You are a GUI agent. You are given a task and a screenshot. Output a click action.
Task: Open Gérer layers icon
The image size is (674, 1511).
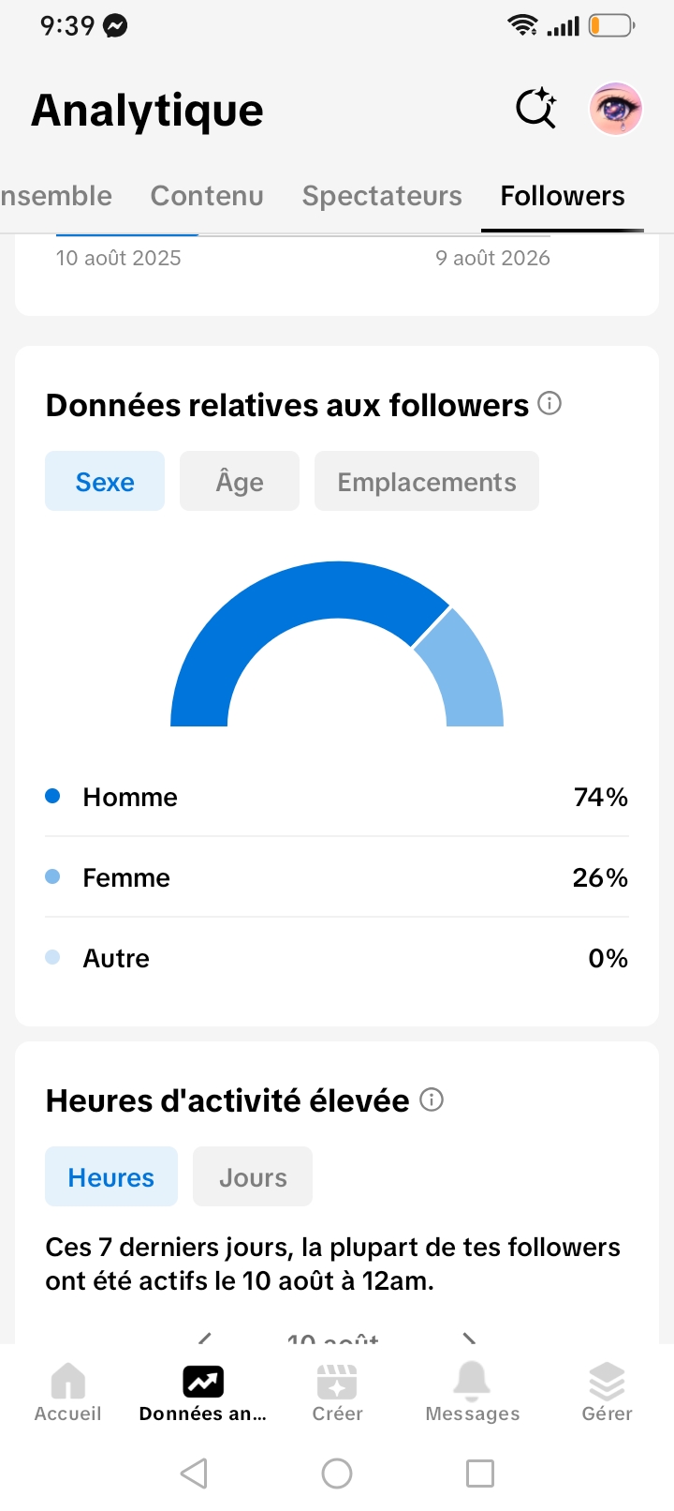[607, 1382]
